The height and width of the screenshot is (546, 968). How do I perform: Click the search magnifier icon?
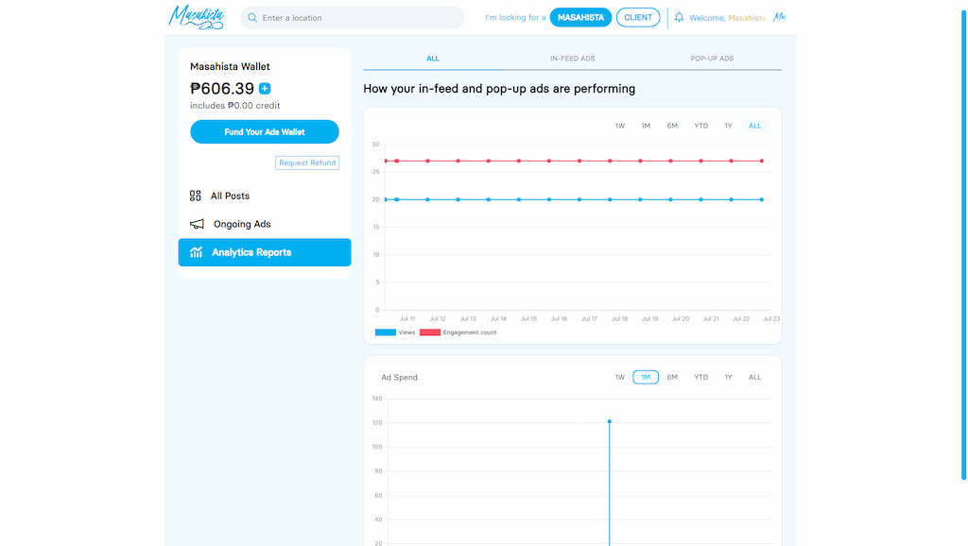[252, 18]
